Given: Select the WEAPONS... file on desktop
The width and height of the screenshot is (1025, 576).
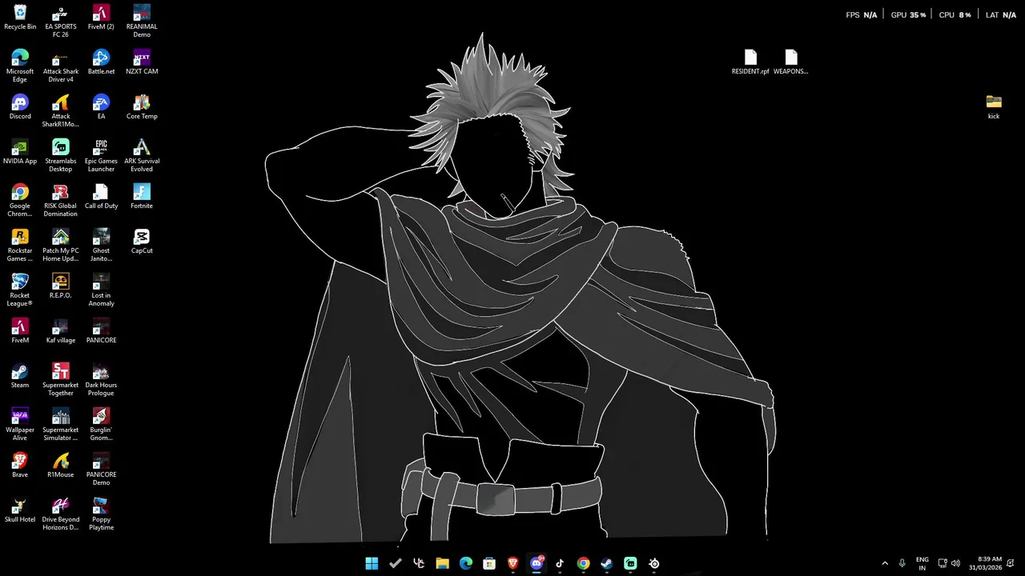Looking at the screenshot, I should pyautogui.click(x=791, y=62).
